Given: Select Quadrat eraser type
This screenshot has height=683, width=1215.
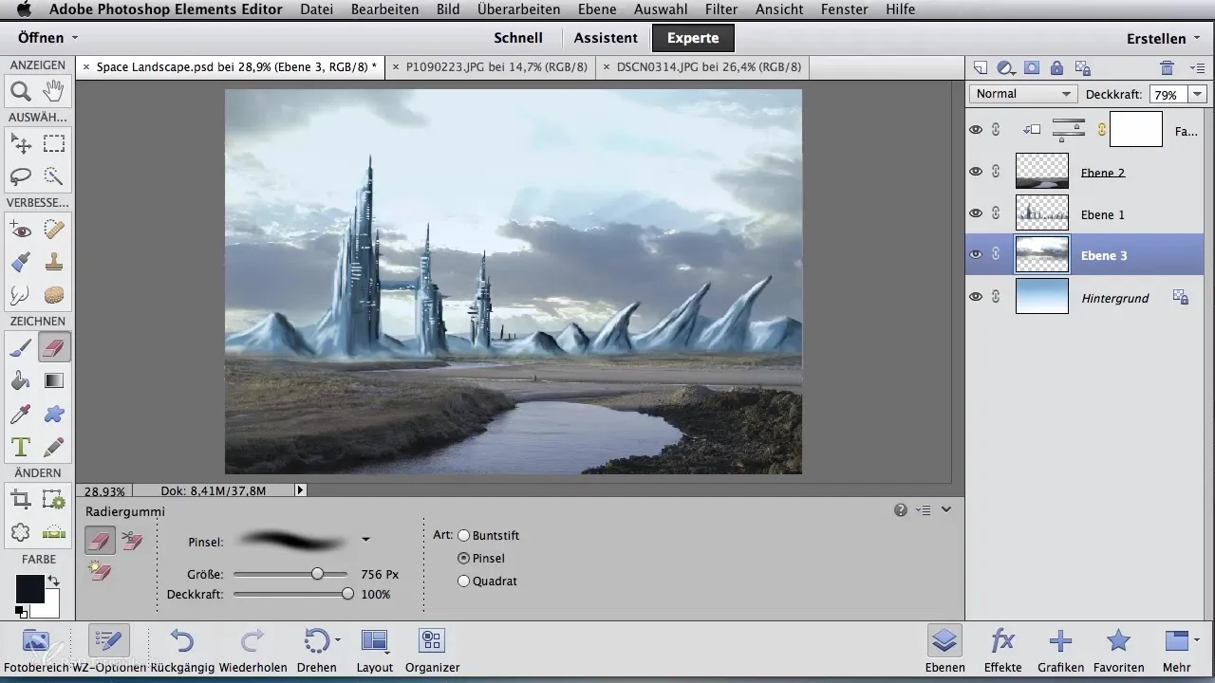Looking at the screenshot, I should pyautogui.click(x=464, y=581).
